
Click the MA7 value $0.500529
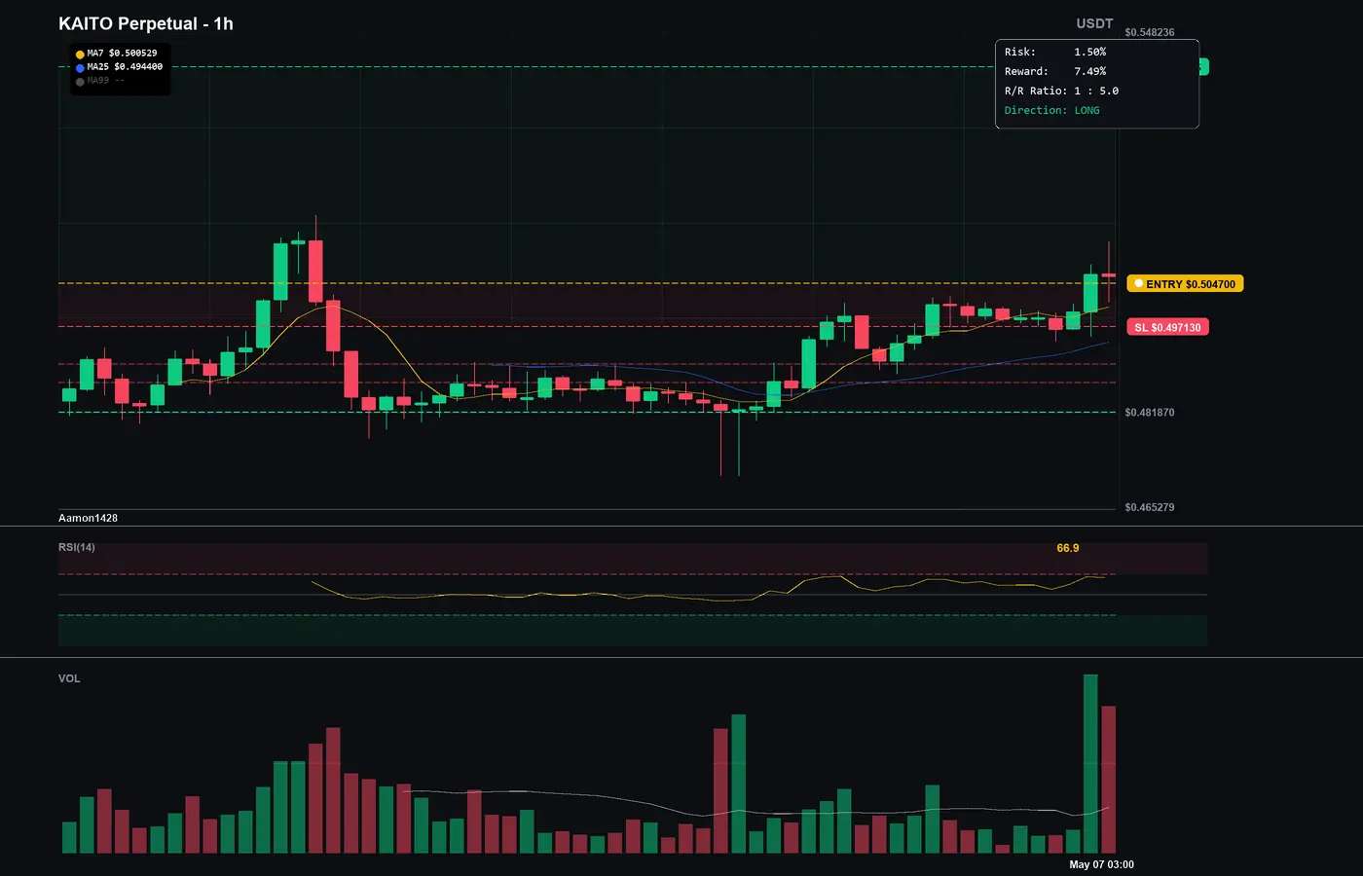[132, 54]
